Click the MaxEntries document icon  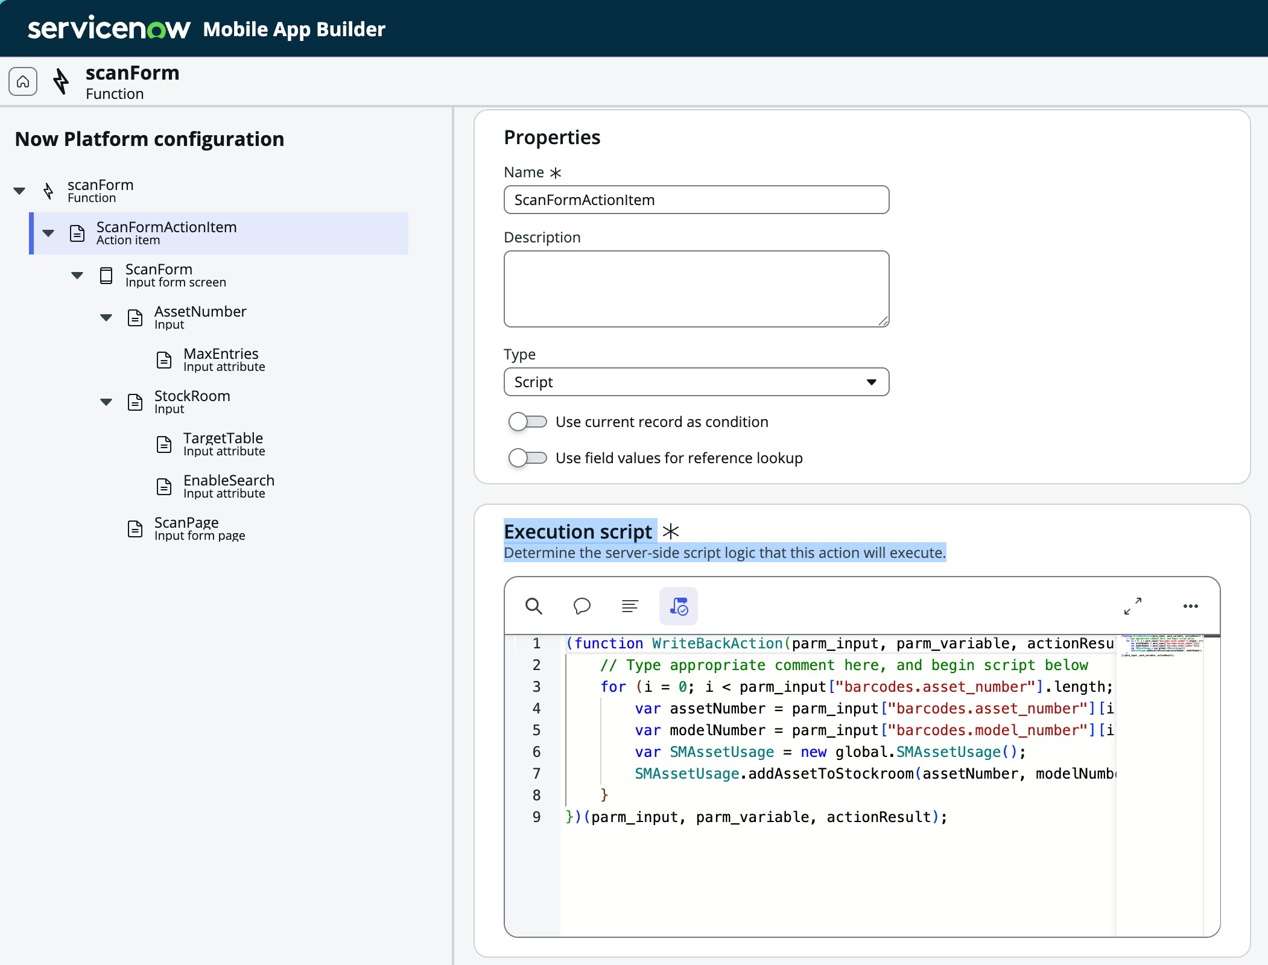[164, 360]
